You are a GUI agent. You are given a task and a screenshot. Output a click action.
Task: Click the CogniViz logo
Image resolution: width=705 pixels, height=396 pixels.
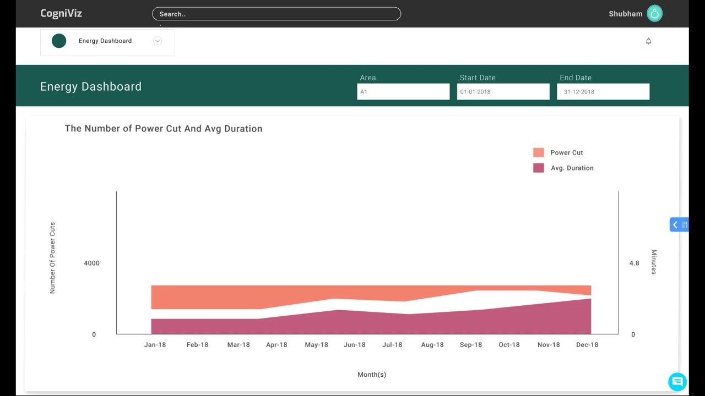61,14
